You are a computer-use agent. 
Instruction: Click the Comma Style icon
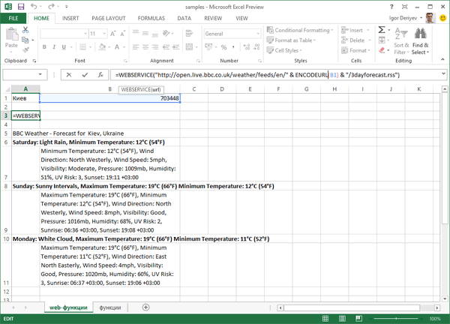click(x=233, y=47)
